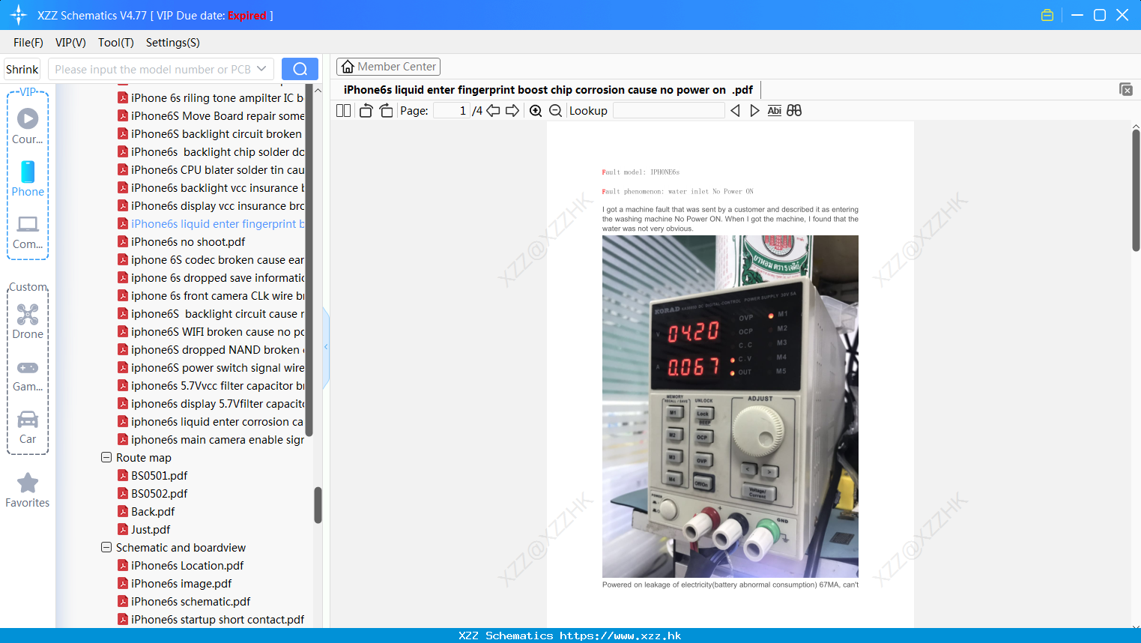The image size is (1141, 643).
Task: Open the Tool(T) menu
Action: [116, 43]
